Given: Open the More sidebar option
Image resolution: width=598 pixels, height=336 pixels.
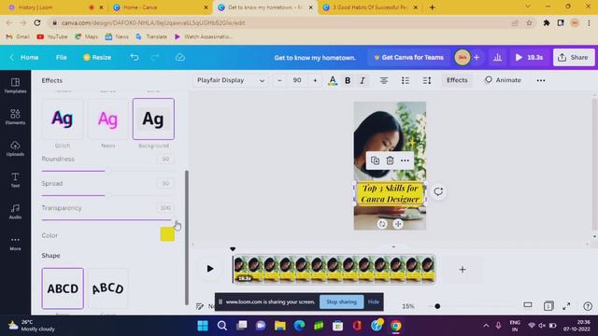Looking at the screenshot, I should pyautogui.click(x=15, y=243).
